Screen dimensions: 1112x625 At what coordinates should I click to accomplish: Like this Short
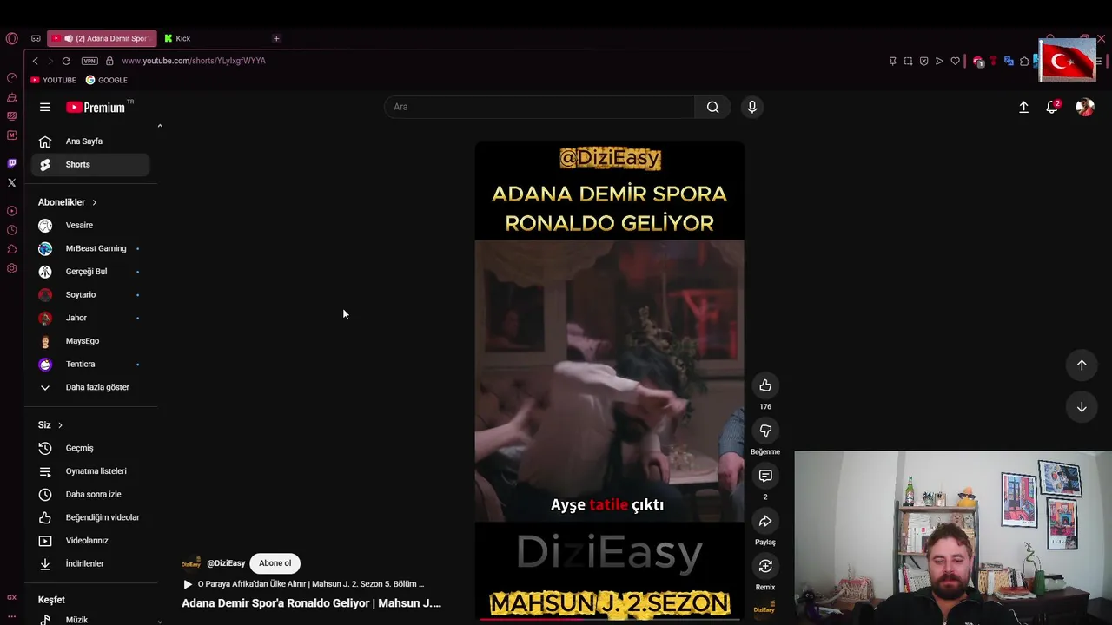pyautogui.click(x=765, y=385)
